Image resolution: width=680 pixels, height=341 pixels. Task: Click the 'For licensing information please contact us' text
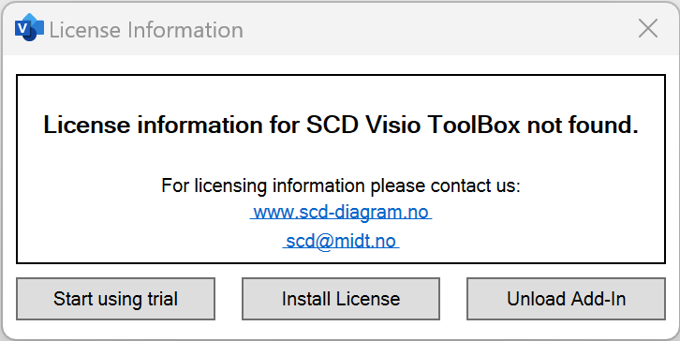[x=341, y=185]
